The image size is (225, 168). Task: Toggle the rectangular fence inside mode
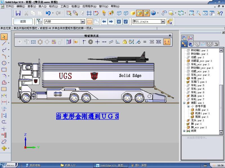click(89, 22)
